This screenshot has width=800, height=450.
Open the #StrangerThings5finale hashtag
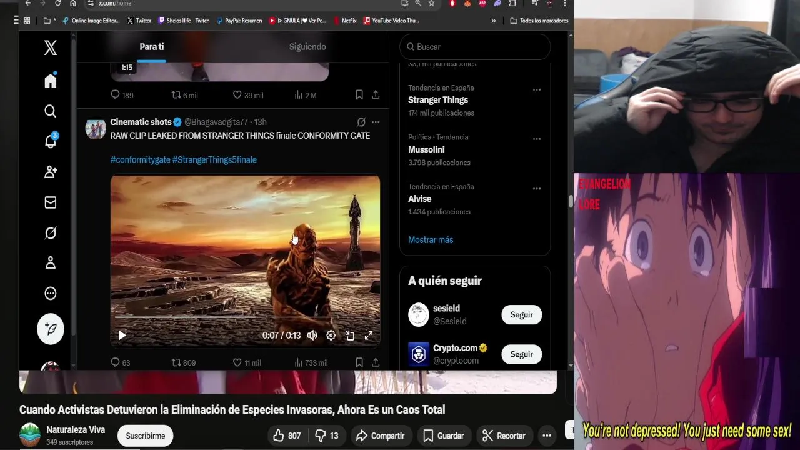214,160
